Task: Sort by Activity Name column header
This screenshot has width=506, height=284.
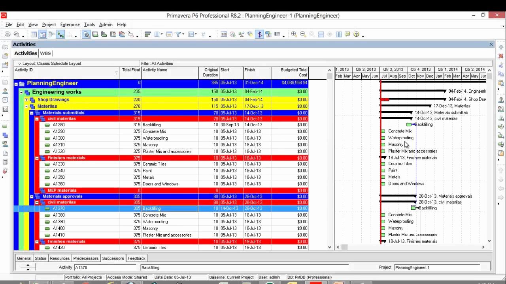Action: point(170,73)
